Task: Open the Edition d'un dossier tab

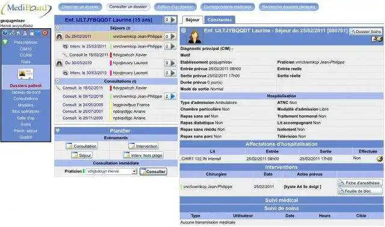Action: (175, 7)
